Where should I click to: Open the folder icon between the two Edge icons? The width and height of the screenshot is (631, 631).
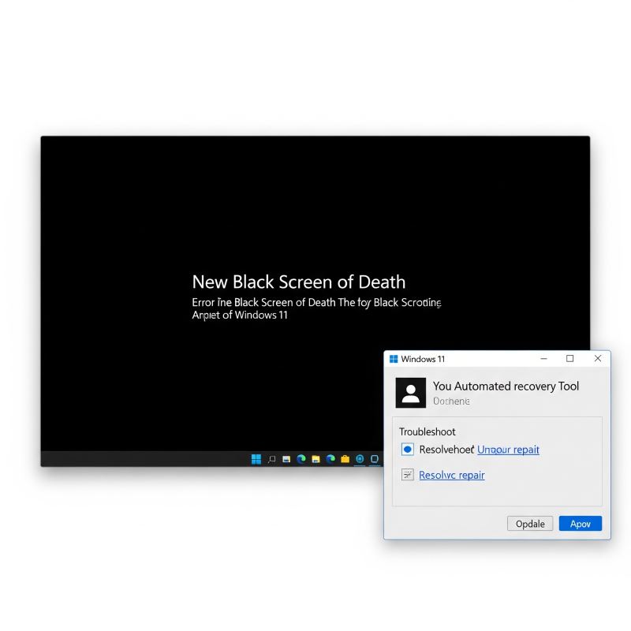316,459
